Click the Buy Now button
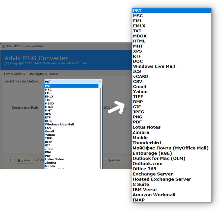 24,160
